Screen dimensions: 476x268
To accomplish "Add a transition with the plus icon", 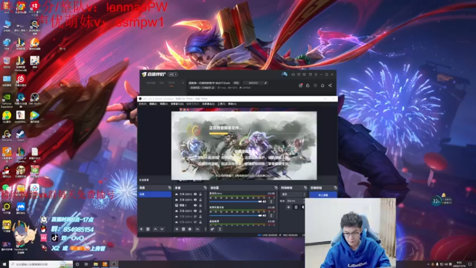I will pos(289,207).
